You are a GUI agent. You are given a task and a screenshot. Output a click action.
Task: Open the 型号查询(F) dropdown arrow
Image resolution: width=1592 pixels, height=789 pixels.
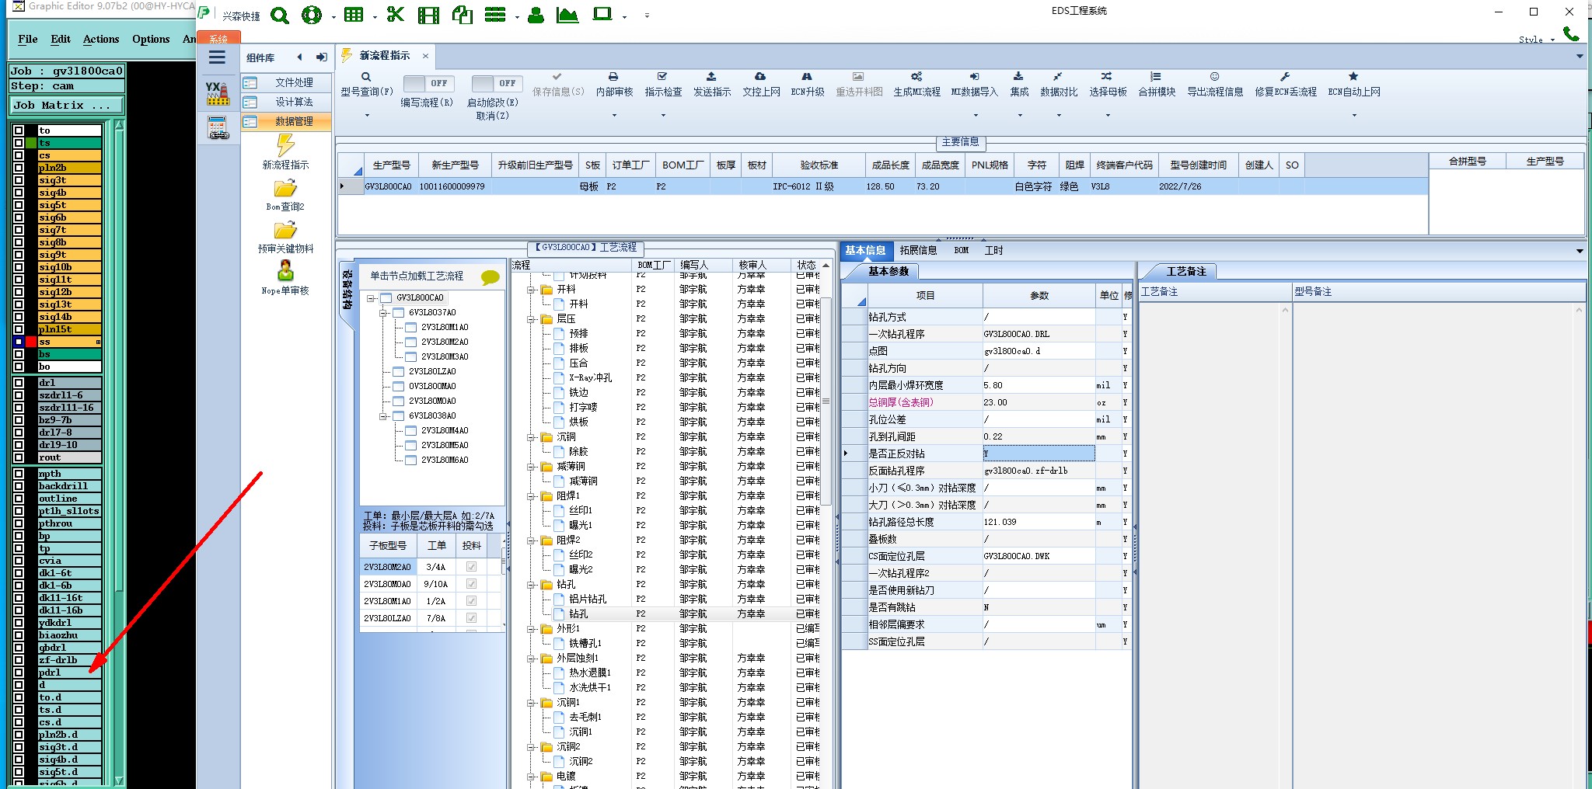pos(367,116)
